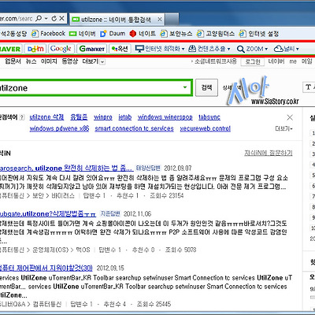Image resolution: width=315 pixels, height=315 pixels.
Task: Switch to 동영상 search category
Action: point(70,61)
